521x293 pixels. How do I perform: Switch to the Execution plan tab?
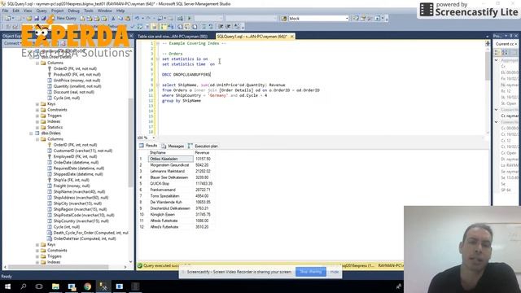203,146
